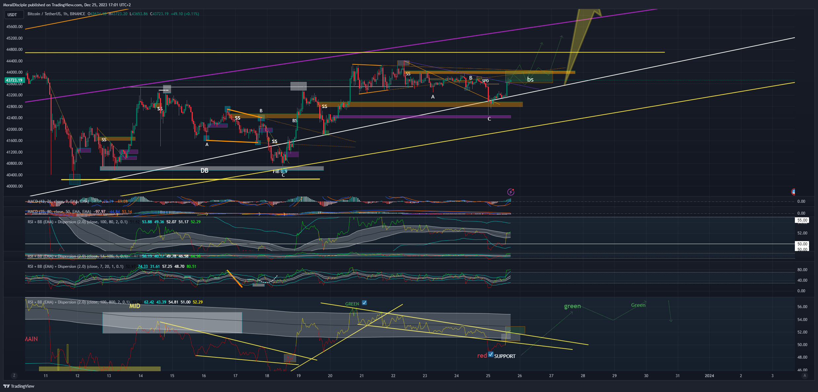The width and height of the screenshot is (818, 392).
Task: Select RSI + BB (close, 14, 100) legend
Action: coord(77,256)
